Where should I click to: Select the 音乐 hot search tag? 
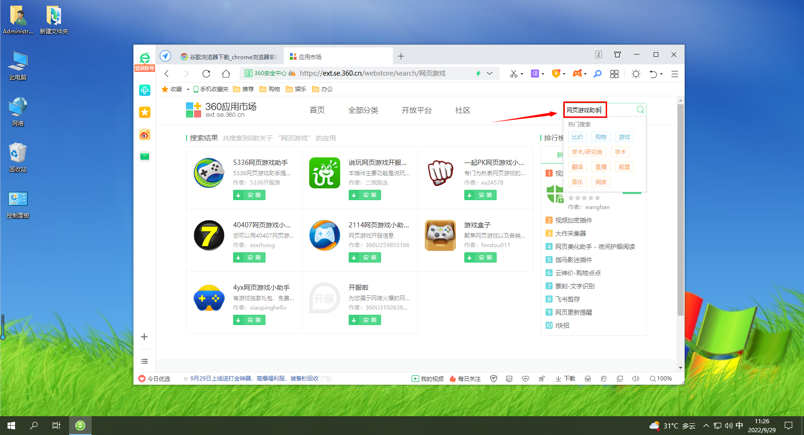578,182
